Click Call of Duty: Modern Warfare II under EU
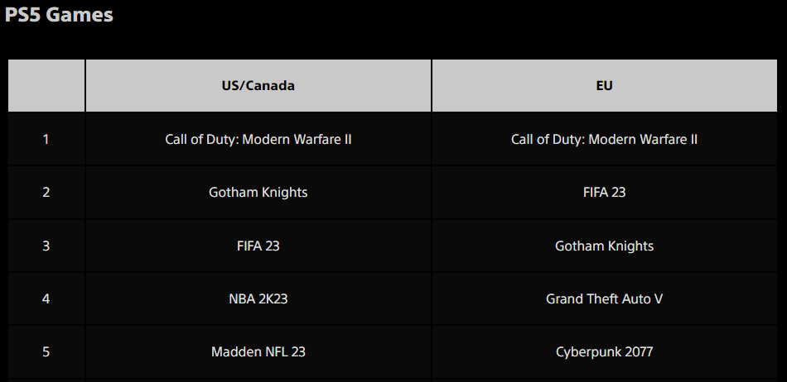The width and height of the screenshot is (787, 382). 604,139
